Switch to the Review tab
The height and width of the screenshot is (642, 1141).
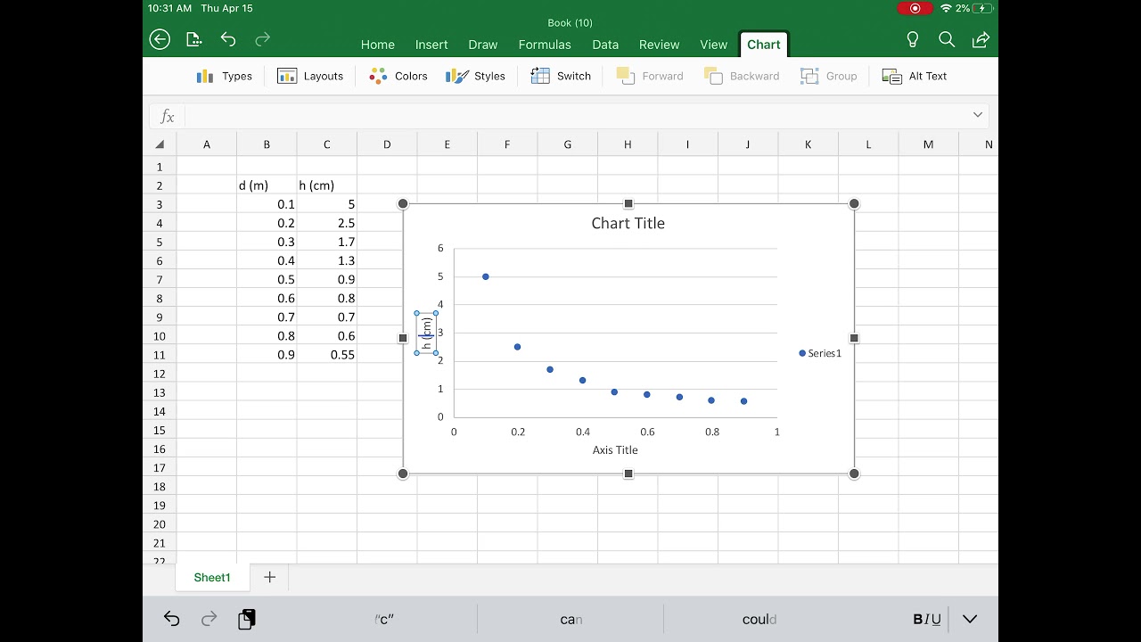coord(660,45)
